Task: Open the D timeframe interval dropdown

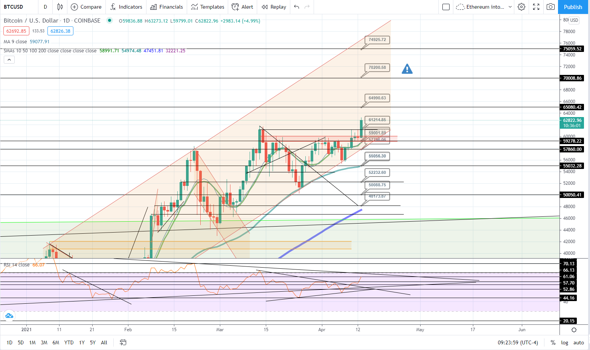Action: (45, 7)
